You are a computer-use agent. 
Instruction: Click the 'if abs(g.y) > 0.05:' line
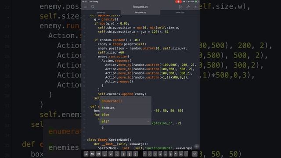(x=112, y=23)
